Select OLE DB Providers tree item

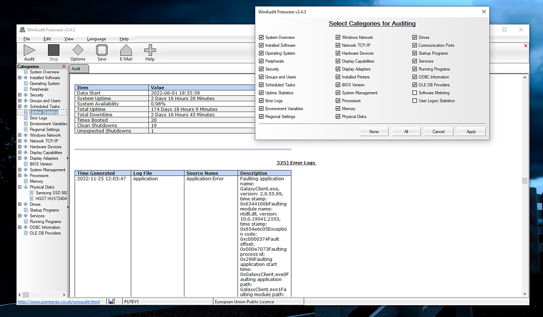[45, 233]
